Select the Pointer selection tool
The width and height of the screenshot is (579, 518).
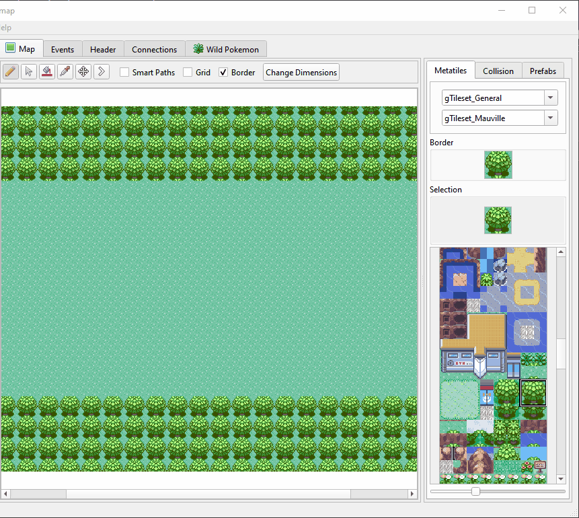[x=29, y=72]
